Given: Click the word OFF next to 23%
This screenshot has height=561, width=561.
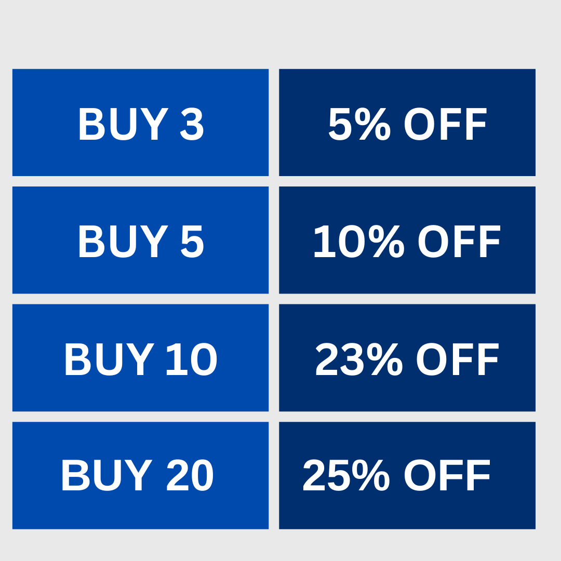Looking at the screenshot, I should pos(458,359).
